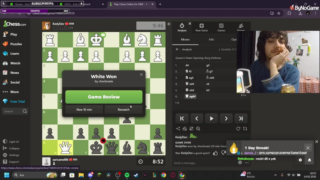Disable the Stockfish Analysis toggle
Screen dimensions: 320x180
tap(177, 49)
